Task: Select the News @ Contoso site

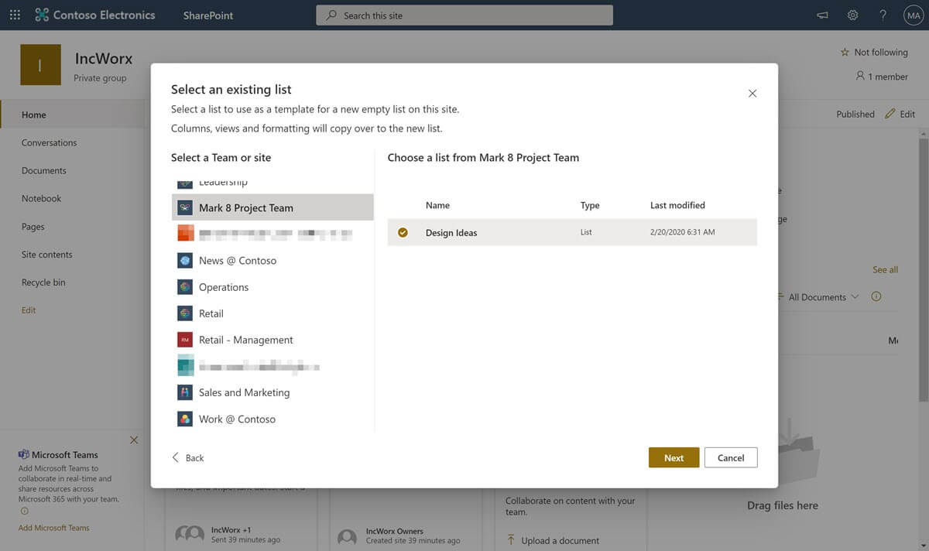Action: click(x=273, y=260)
